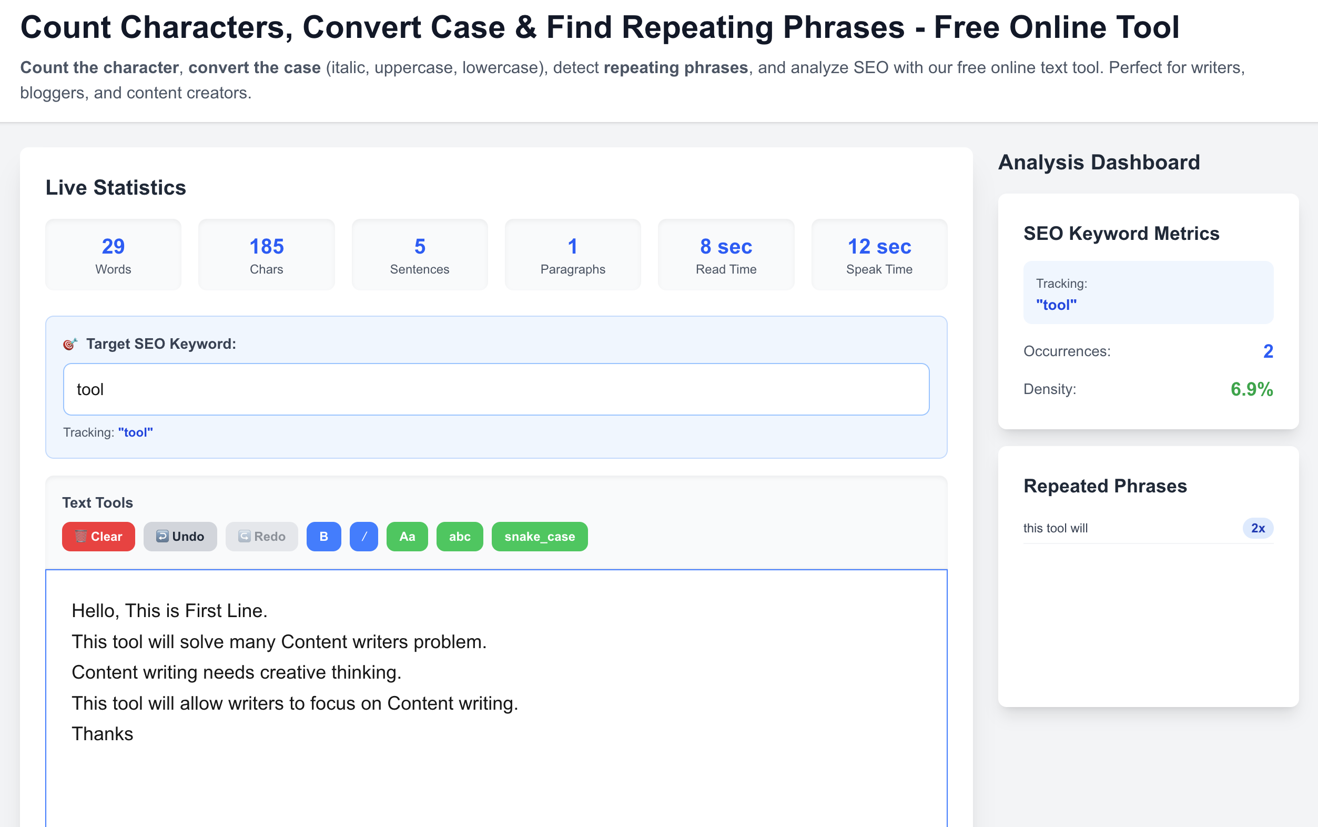Click the Sentences stat card
Viewport: 1318px width, 827px height.
tap(419, 255)
